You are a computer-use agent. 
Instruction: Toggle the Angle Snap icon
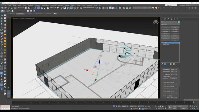(x=72, y=8)
